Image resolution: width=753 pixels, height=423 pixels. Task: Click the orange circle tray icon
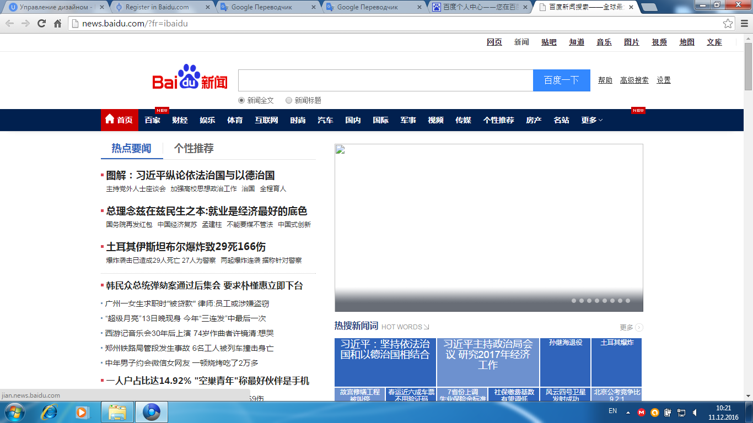coord(654,412)
